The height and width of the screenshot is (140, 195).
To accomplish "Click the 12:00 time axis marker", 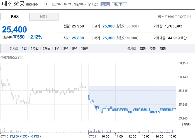I will click(132, 136).
